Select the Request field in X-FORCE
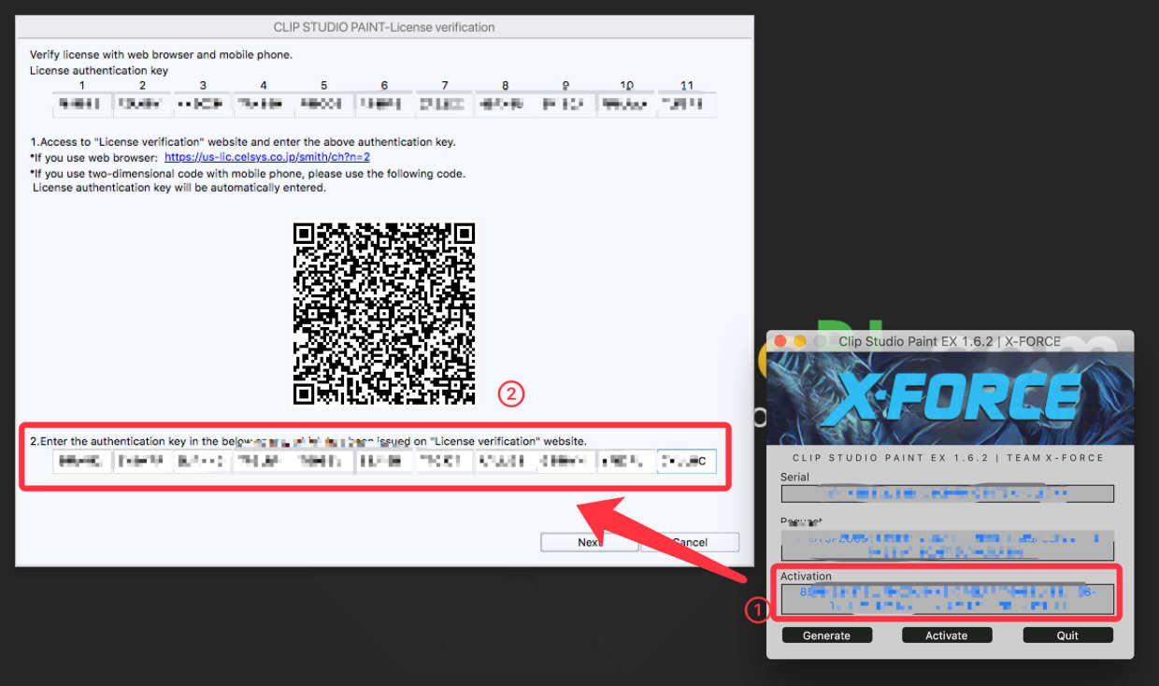This screenshot has height=686, width=1159. tap(948, 544)
